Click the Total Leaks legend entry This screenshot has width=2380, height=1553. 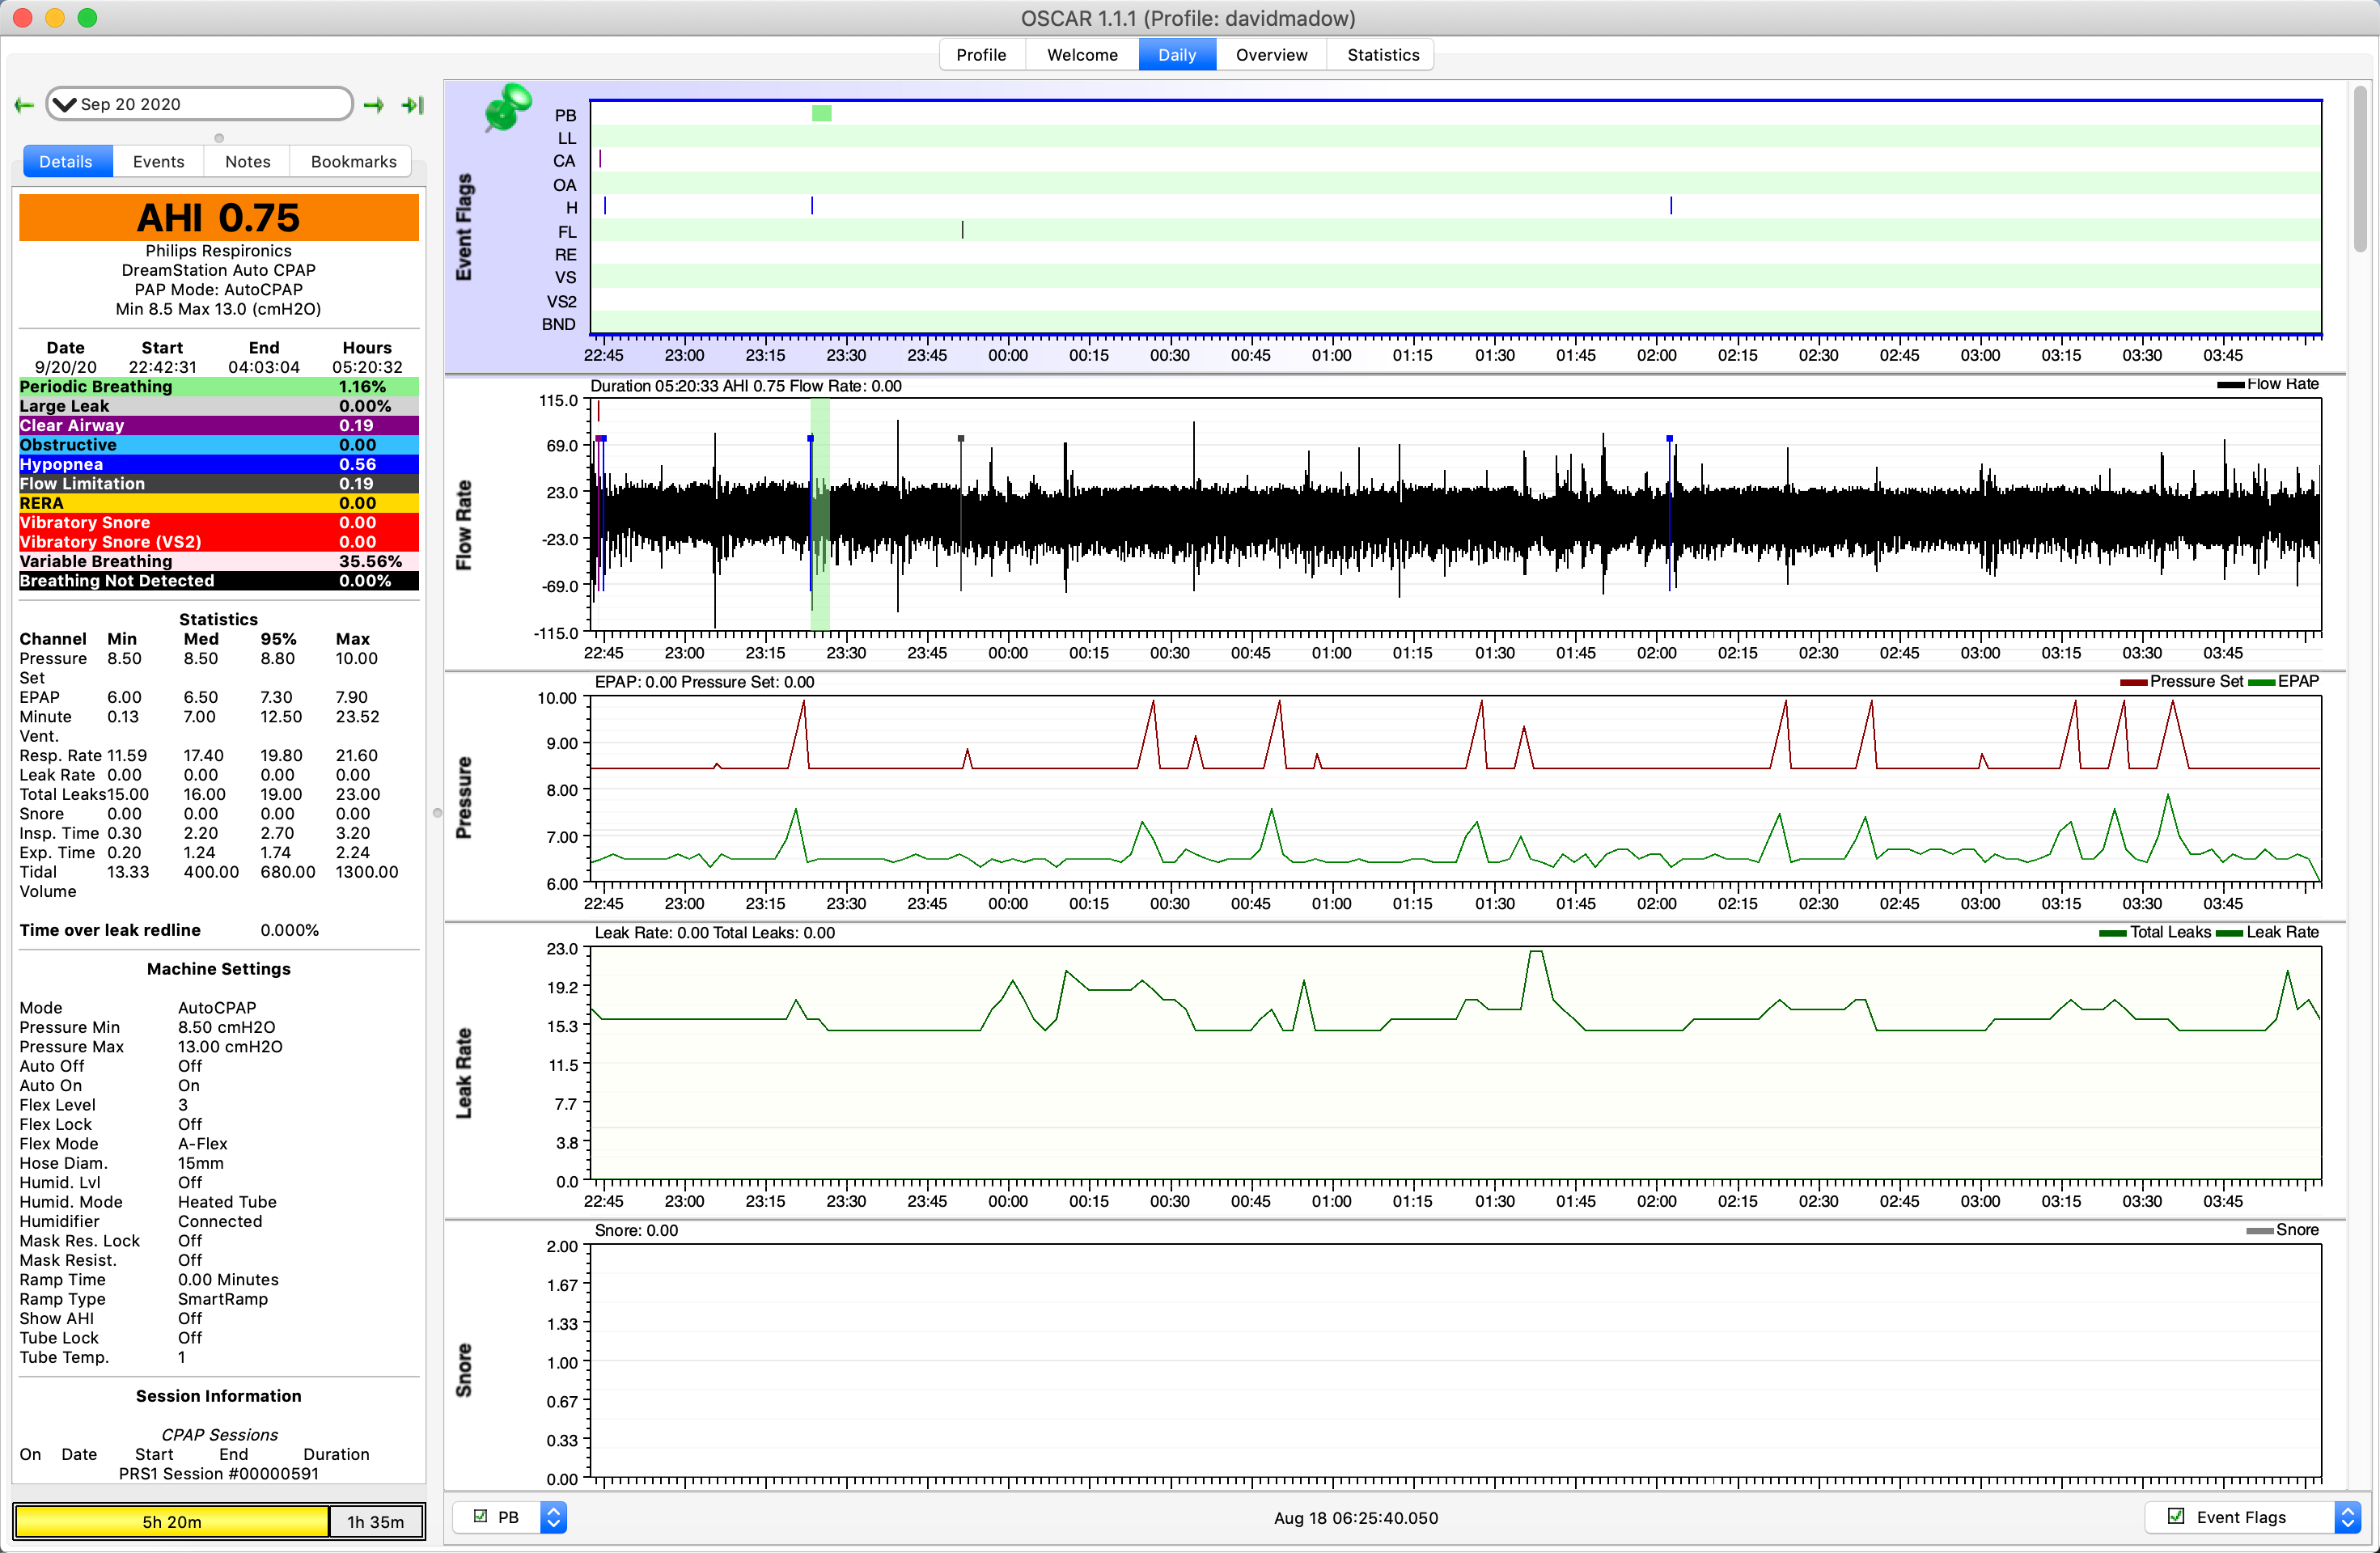[2155, 932]
